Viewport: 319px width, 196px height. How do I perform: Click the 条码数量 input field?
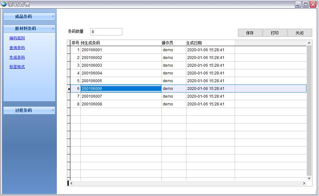click(x=106, y=32)
